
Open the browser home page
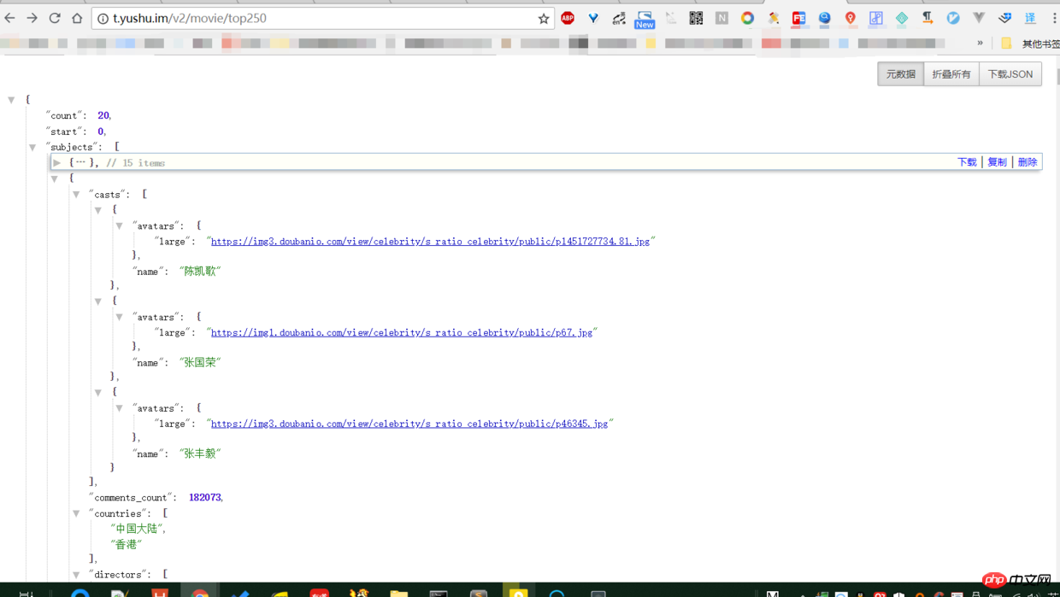pyautogui.click(x=77, y=18)
